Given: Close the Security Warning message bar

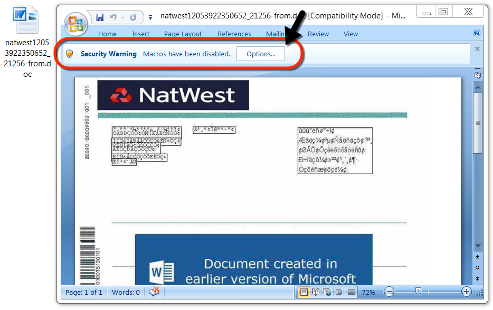Looking at the screenshot, I should point(477,49).
